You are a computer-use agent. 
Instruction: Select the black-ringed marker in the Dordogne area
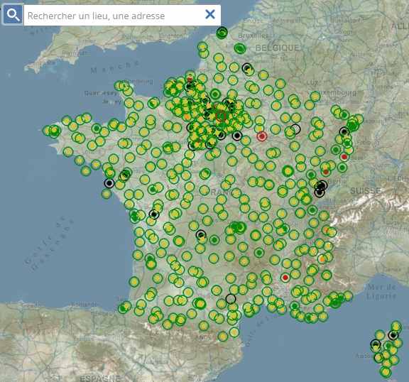[x=201, y=235]
